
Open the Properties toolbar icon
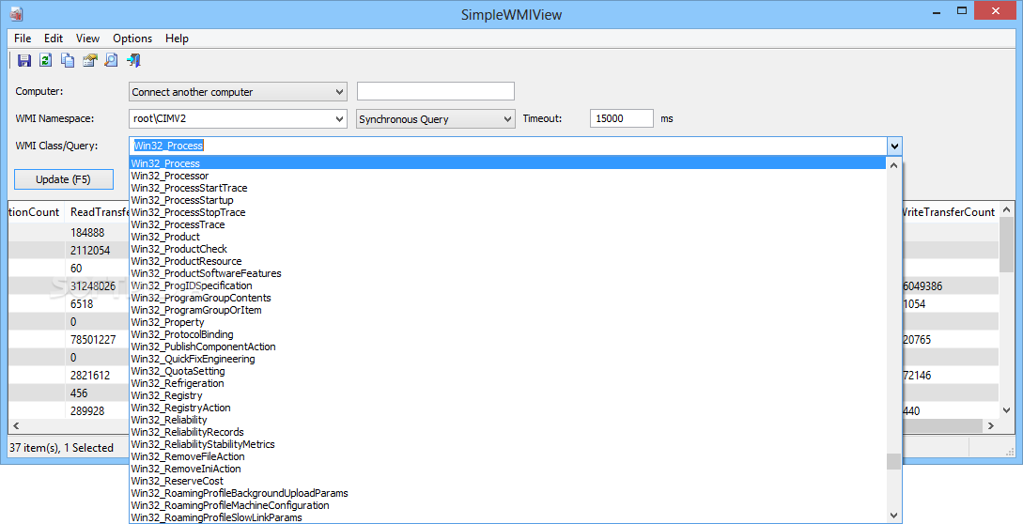[x=89, y=61]
